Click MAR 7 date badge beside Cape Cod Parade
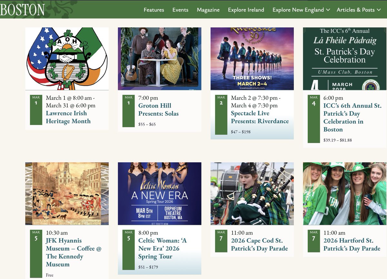 [221, 241]
